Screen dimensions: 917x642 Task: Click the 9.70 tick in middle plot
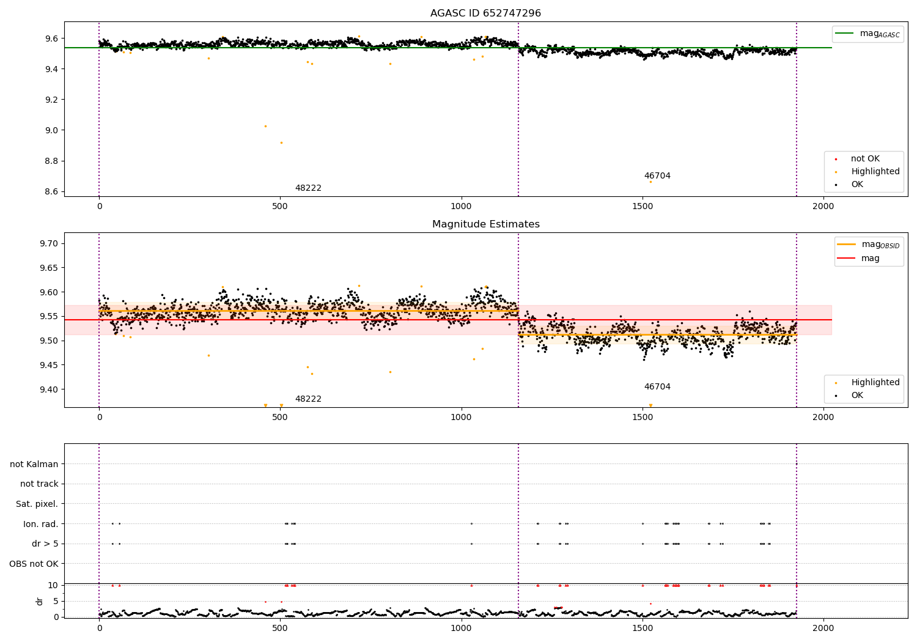tap(48, 243)
